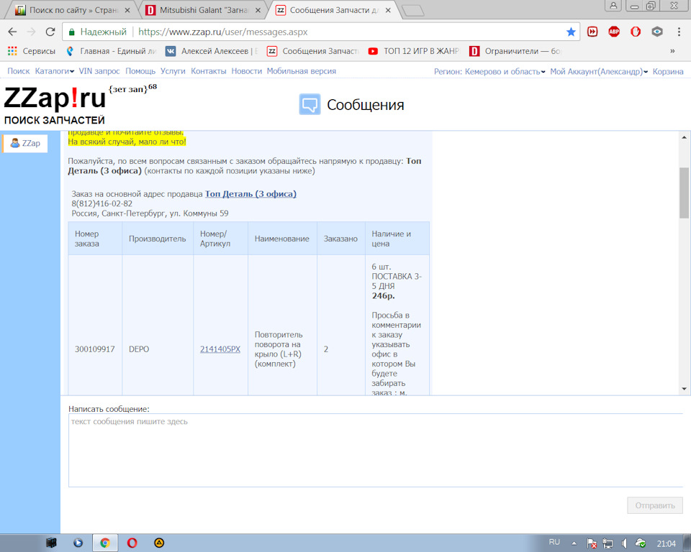Viewport: 691px width, 552px height.
Task: Click the seller phone 8(812)416-02-82
Action: click(101, 203)
